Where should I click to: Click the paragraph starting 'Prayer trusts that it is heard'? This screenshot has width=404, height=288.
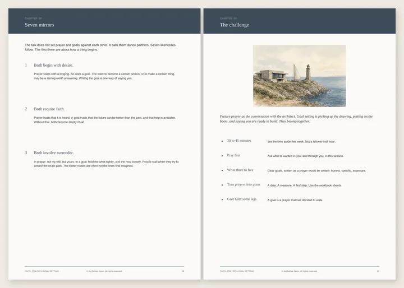105,120
